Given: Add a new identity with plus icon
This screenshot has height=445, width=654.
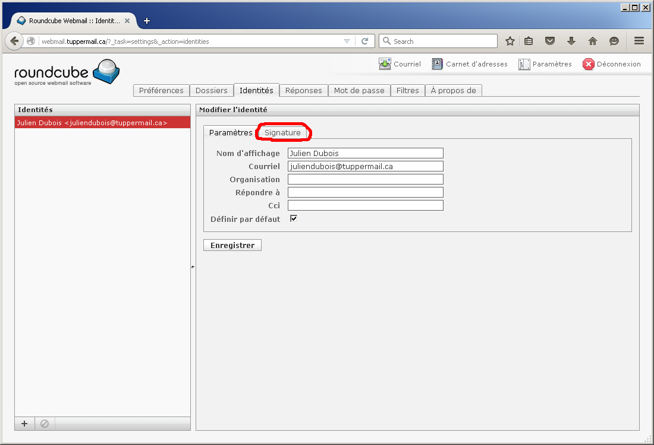Looking at the screenshot, I should (24, 424).
